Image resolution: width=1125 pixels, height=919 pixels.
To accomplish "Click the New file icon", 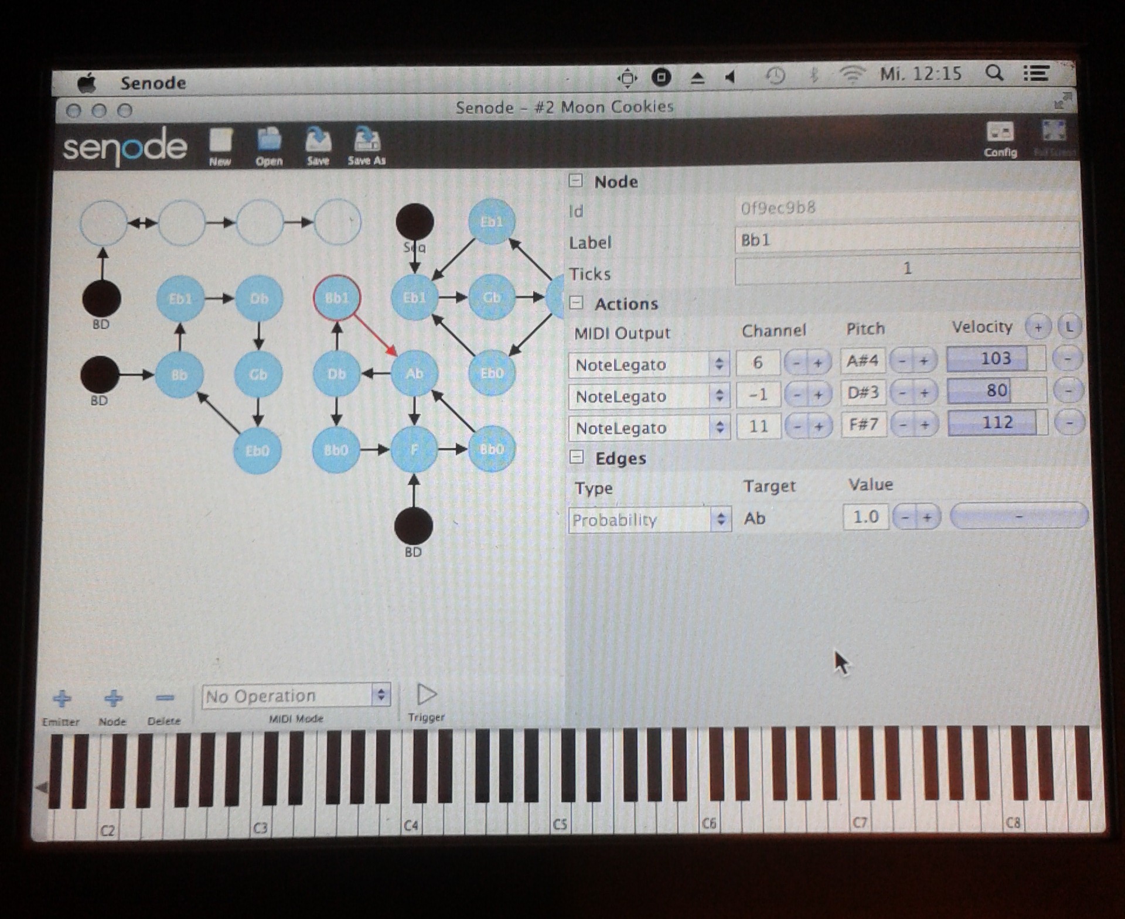I will point(220,142).
